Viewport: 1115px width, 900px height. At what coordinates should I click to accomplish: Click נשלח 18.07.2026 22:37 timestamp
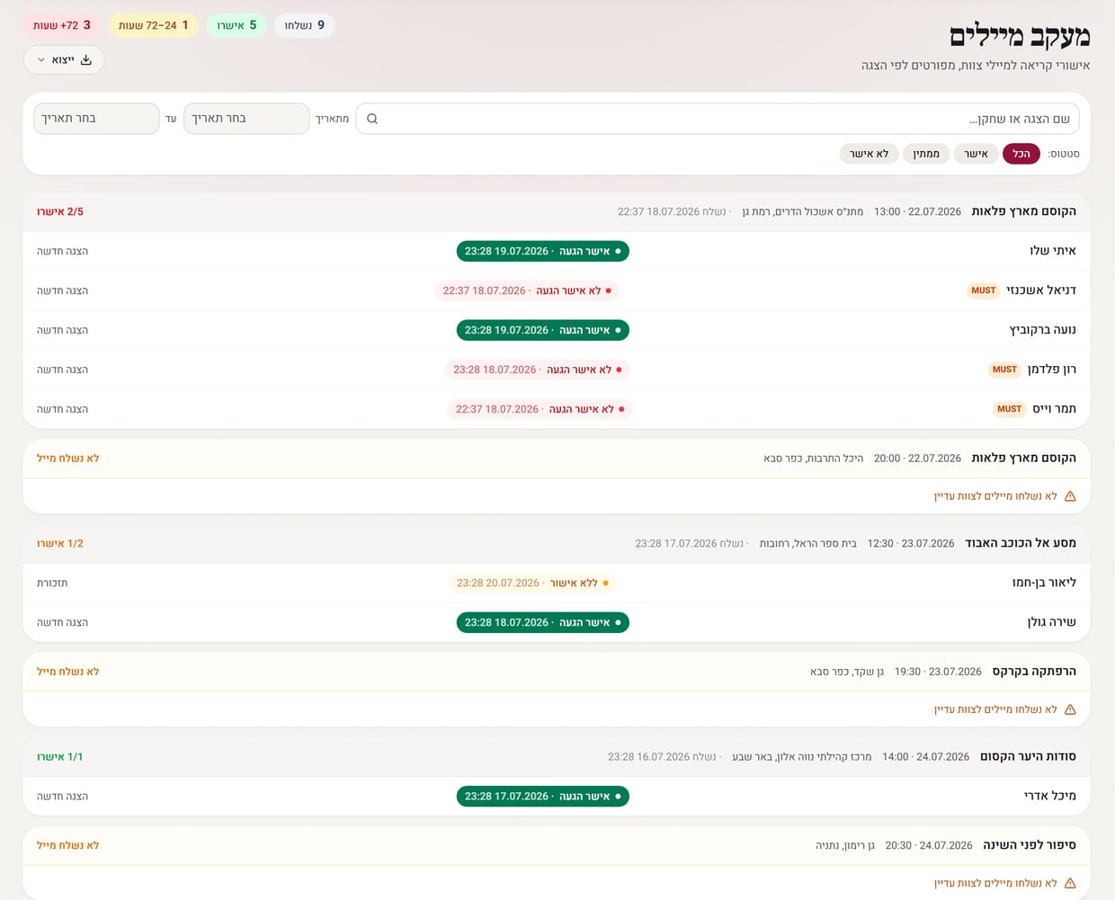pos(672,212)
